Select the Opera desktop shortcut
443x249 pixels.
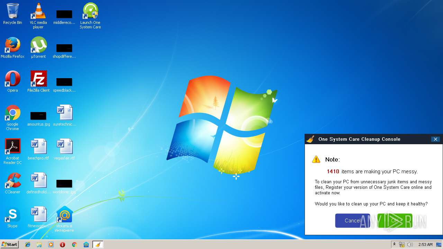point(12,82)
